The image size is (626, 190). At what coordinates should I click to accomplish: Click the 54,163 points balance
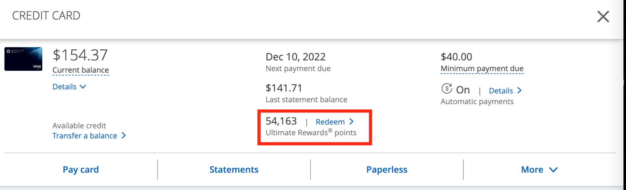(x=281, y=121)
